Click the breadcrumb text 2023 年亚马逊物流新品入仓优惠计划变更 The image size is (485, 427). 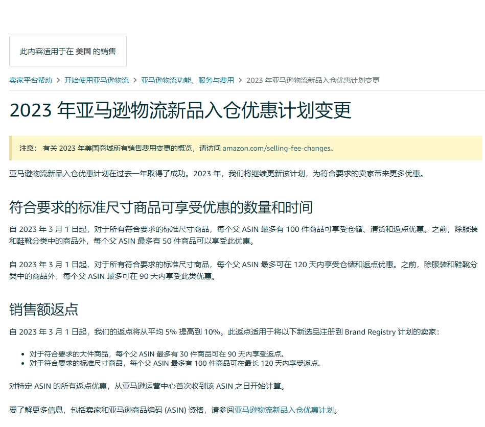pos(313,80)
